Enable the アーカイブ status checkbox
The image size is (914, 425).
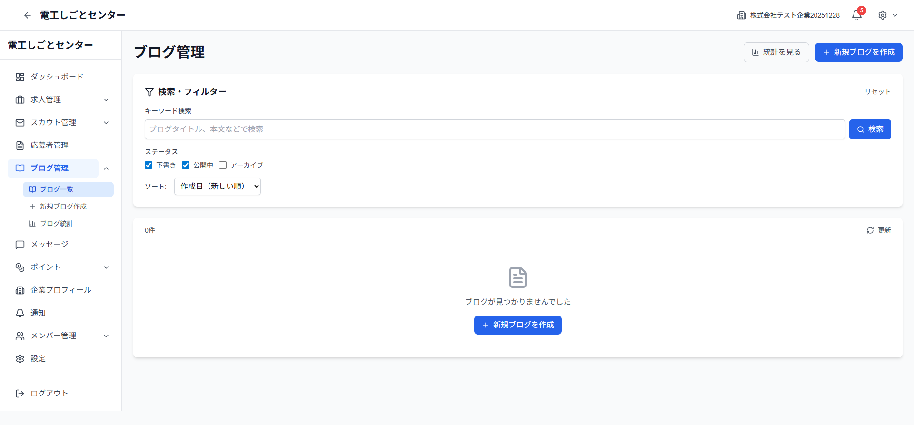pos(223,165)
